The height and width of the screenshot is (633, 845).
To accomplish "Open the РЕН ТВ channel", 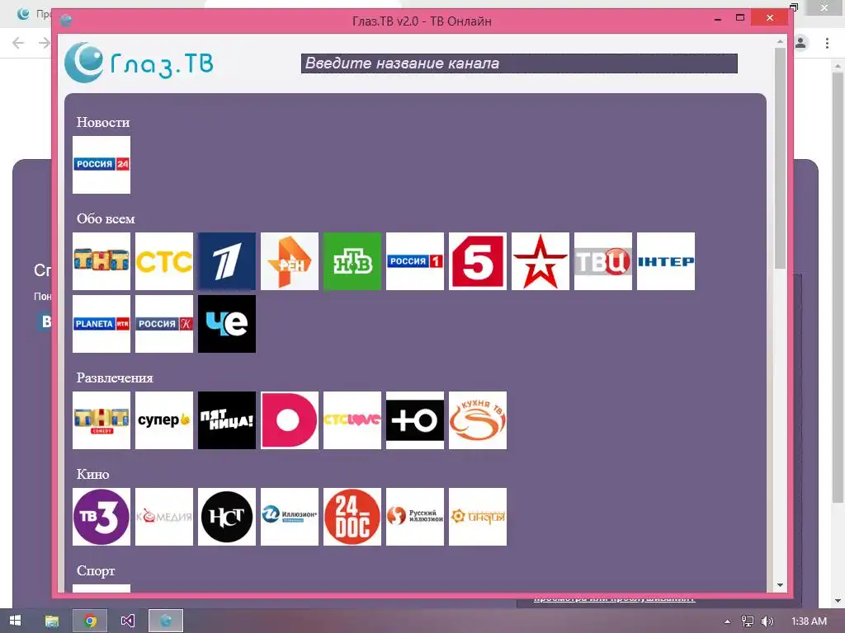I will point(290,261).
